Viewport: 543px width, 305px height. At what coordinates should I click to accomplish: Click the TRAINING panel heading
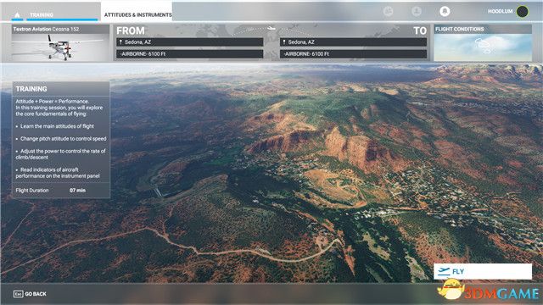[31, 89]
